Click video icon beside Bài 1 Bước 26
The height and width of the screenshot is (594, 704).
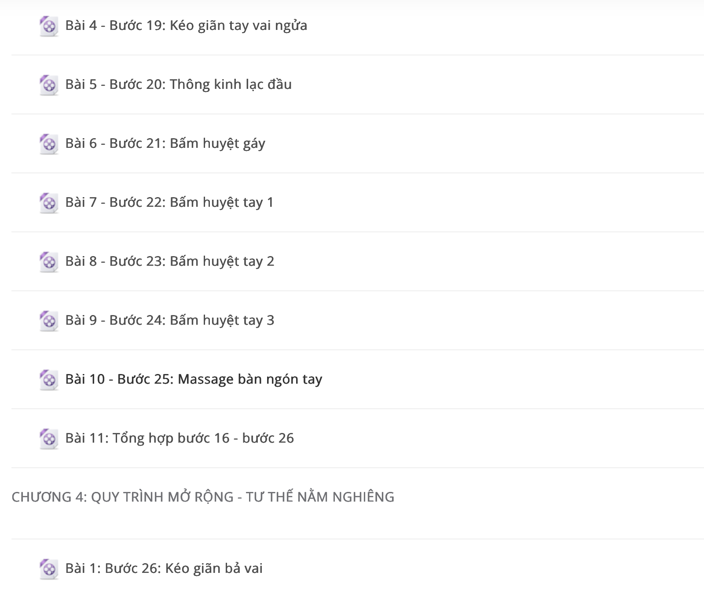(49, 569)
